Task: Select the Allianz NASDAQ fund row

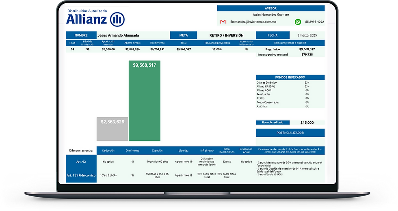Action: [x=290, y=86]
